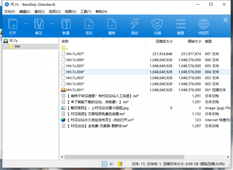This screenshot has width=233, height=170.
Task: Toggle the toolbar layout grid icon top-right
Action: coord(226,20)
